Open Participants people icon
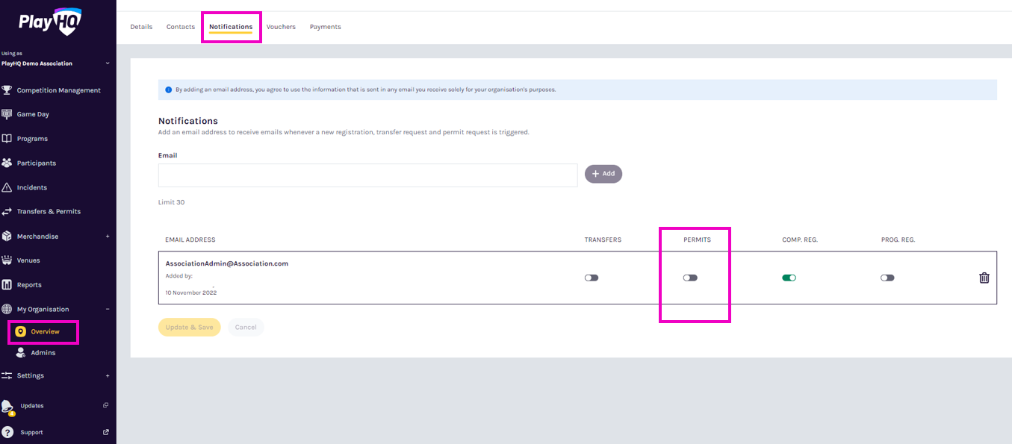The height and width of the screenshot is (444, 1012). (7, 163)
